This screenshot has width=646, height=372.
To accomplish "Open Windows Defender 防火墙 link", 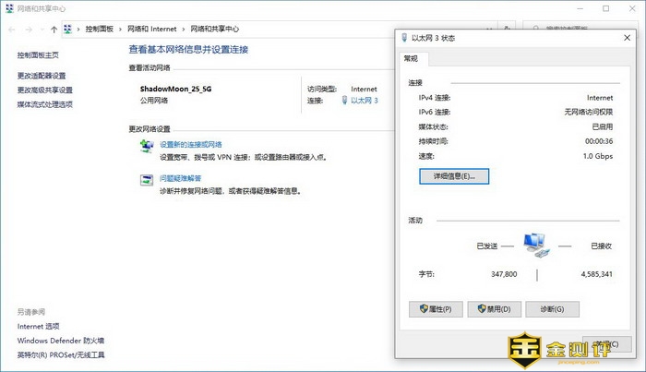I will (x=60, y=340).
